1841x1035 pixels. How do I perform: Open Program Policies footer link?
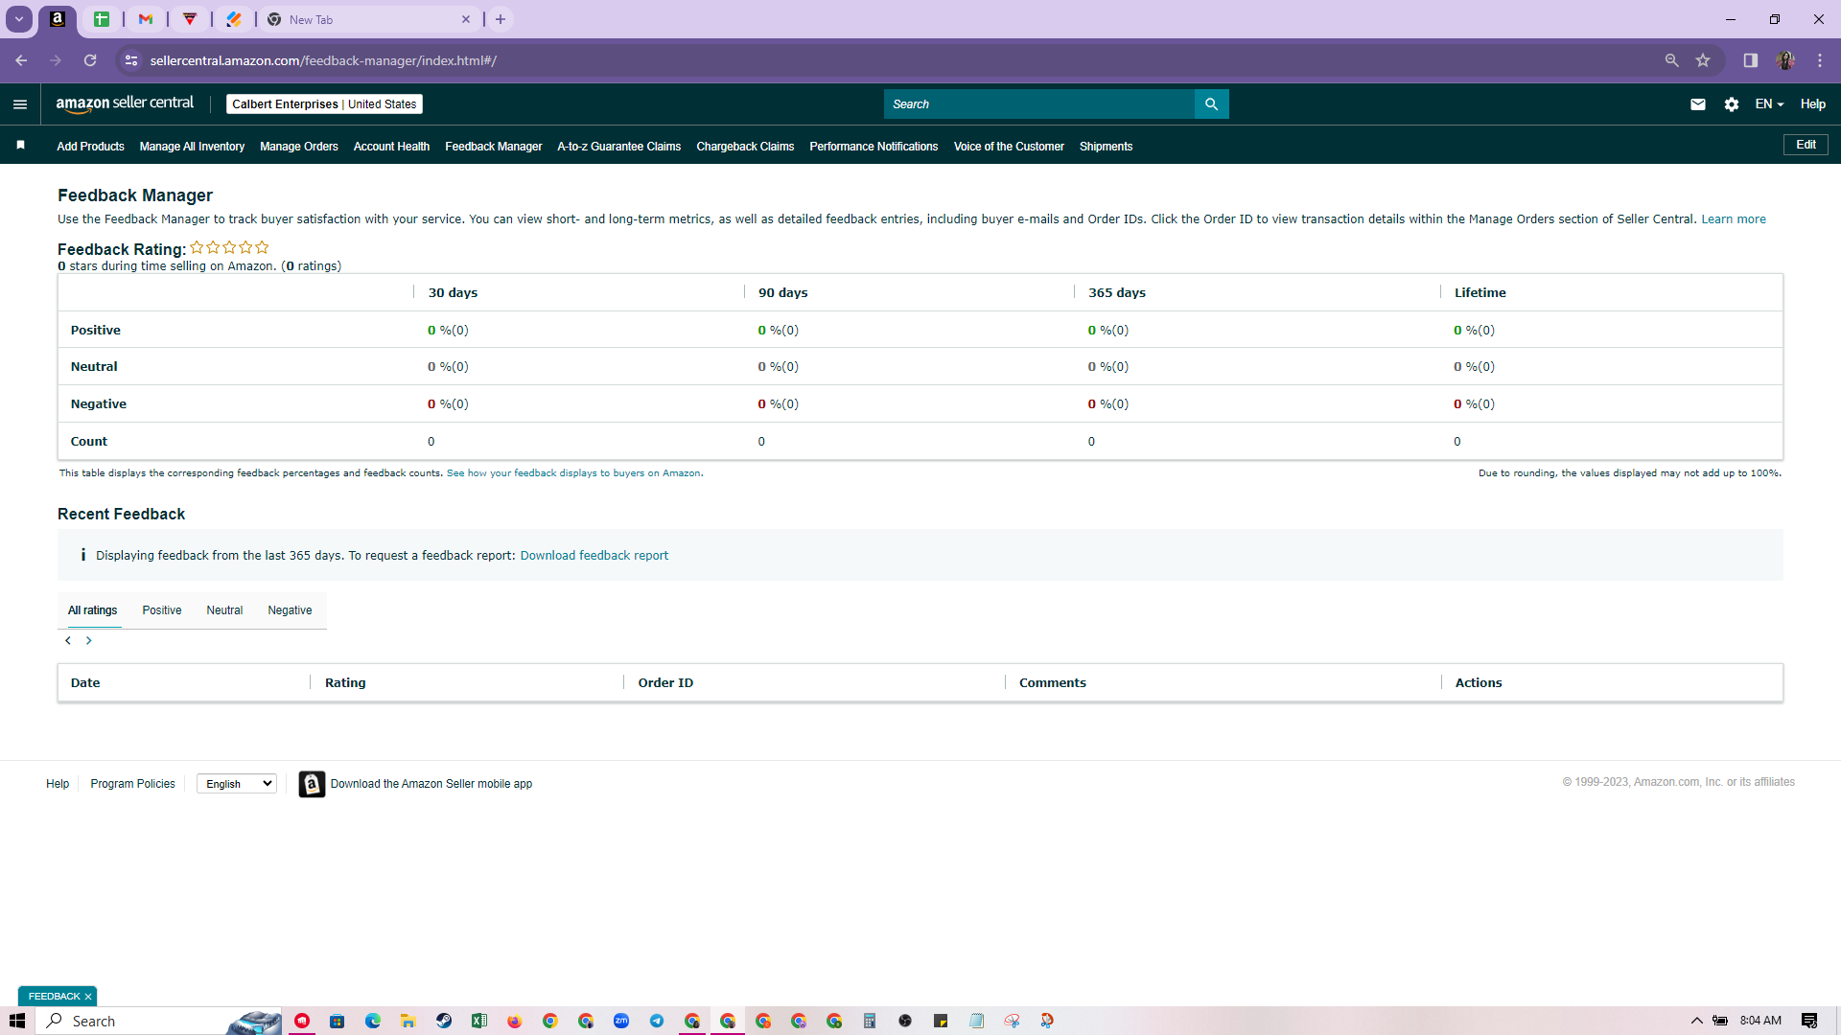(x=132, y=784)
